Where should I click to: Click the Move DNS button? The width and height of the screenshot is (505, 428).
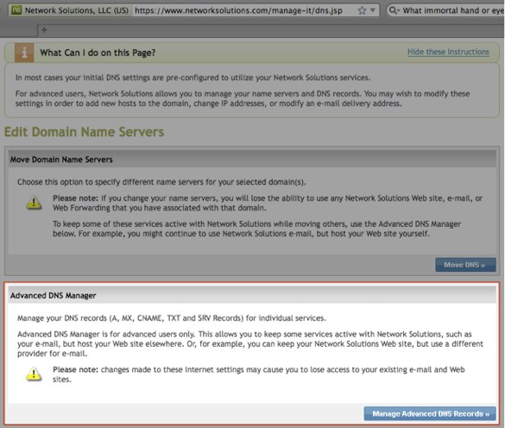pyautogui.click(x=465, y=265)
